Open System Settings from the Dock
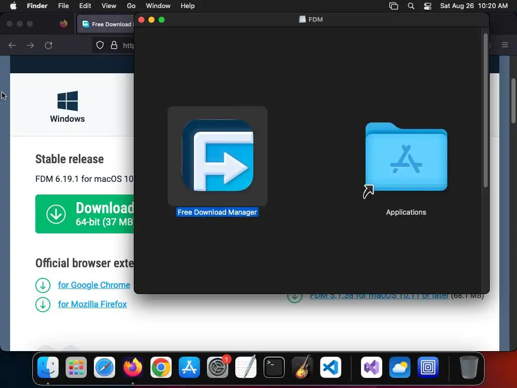Image resolution: width=517 pixels, height=388 pixels. coord(218,367)
